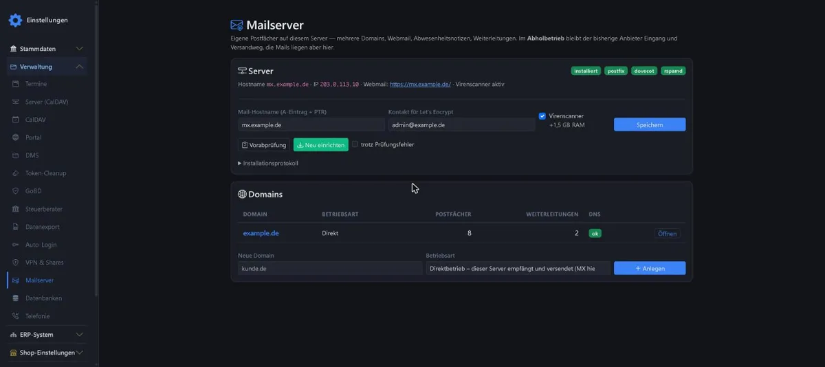Expand the Shop-Einstellungen section chevron
Viewport: 825px width, 367px height.
point(80,353)
